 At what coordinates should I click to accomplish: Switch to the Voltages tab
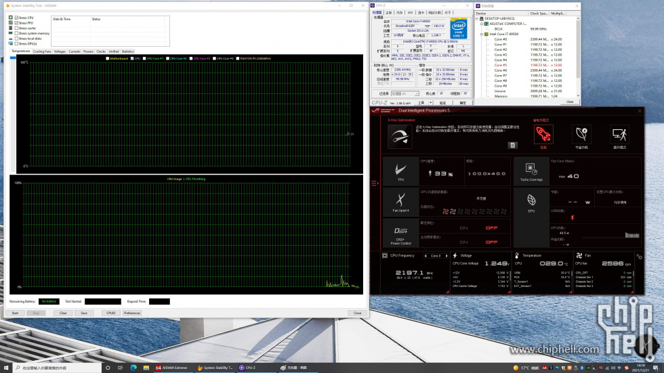pos(60,51)
